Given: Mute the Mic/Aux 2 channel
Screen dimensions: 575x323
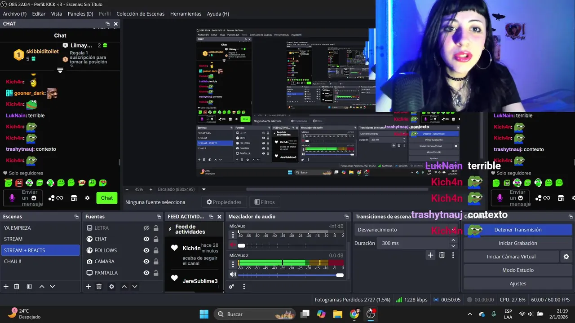Looking at the screenshot, I should click(x=233, y=275).
